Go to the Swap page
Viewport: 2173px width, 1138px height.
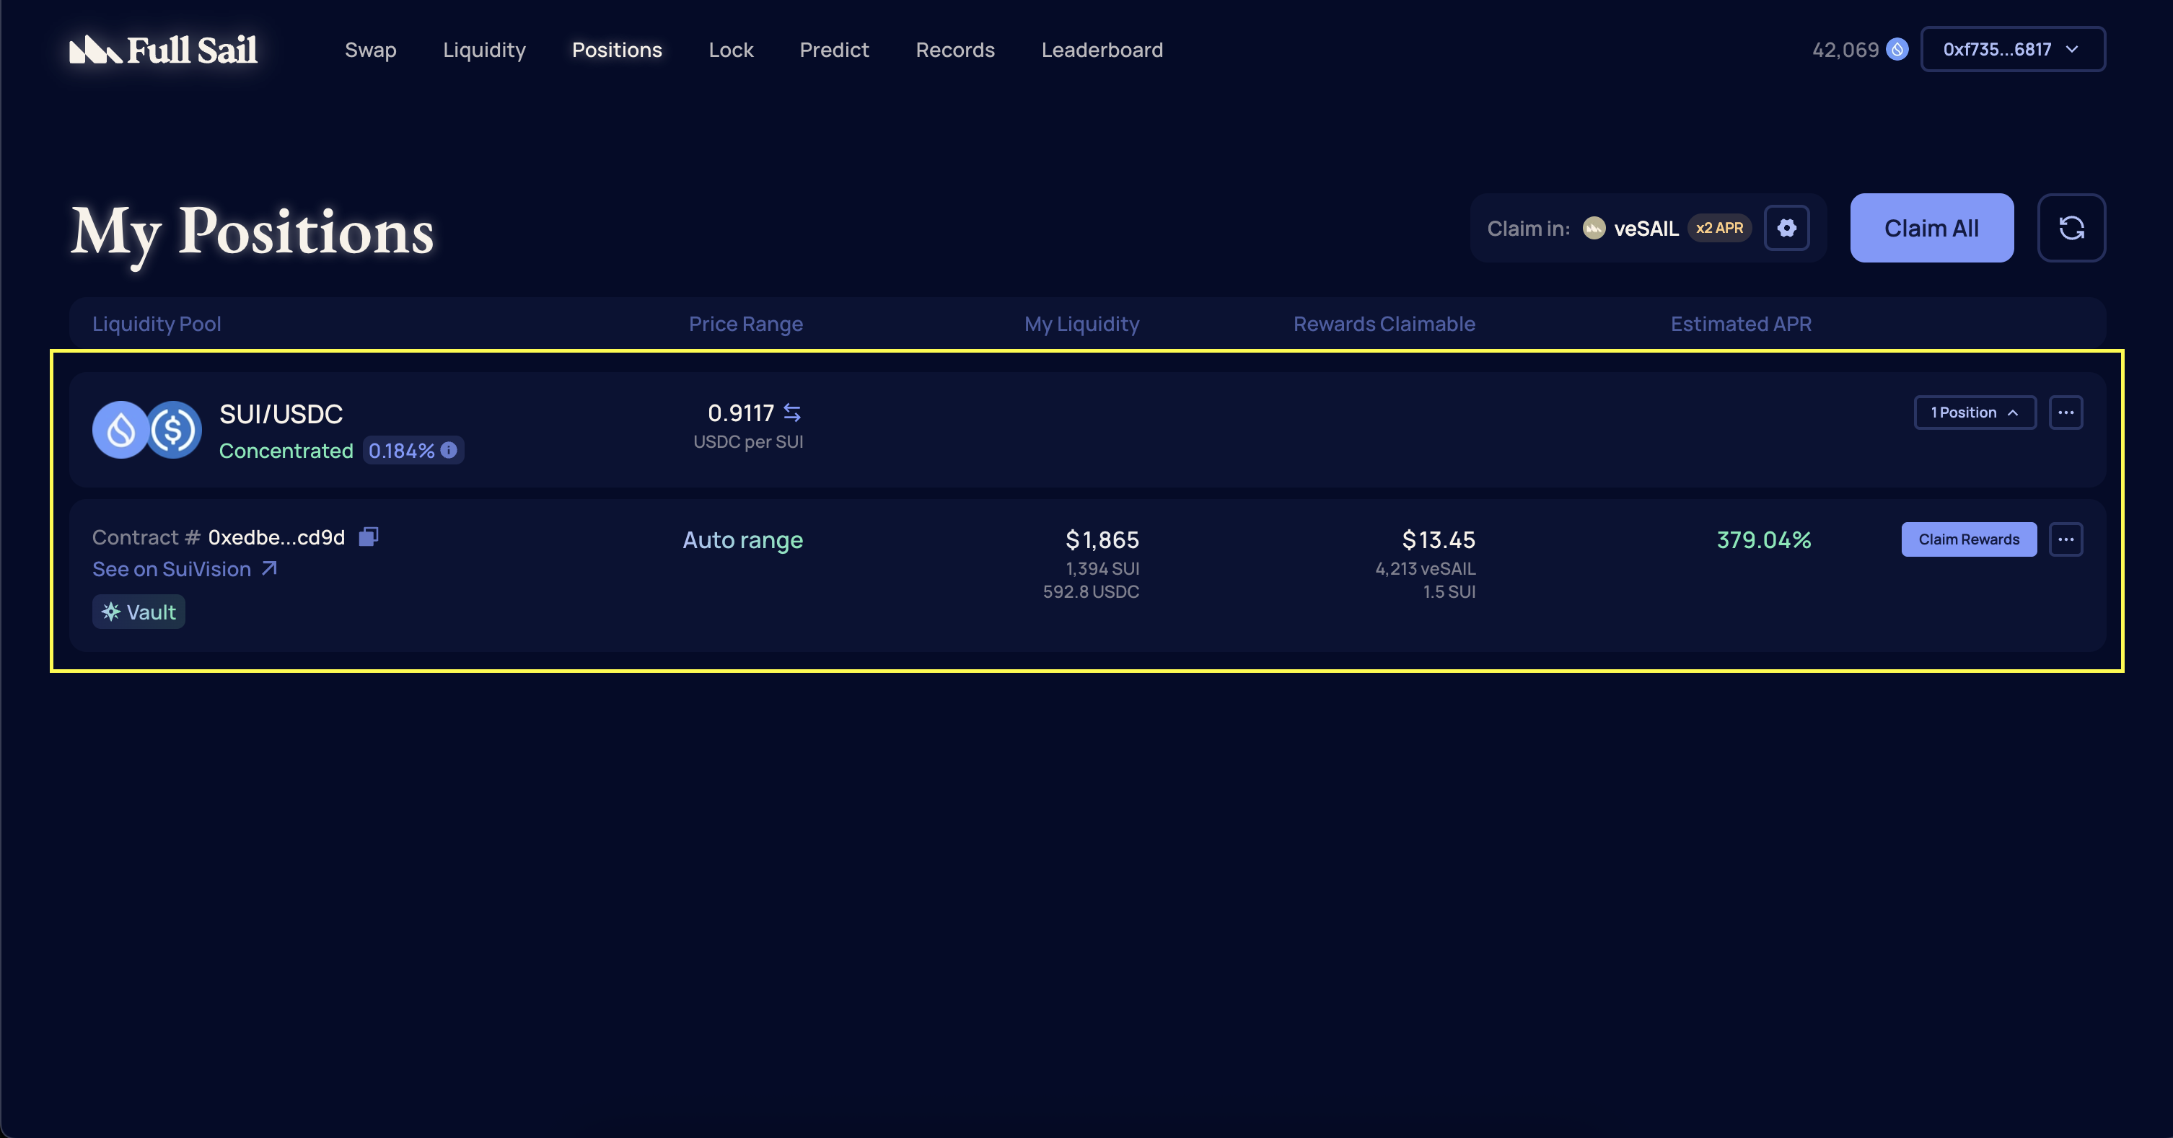coord(370,50)
